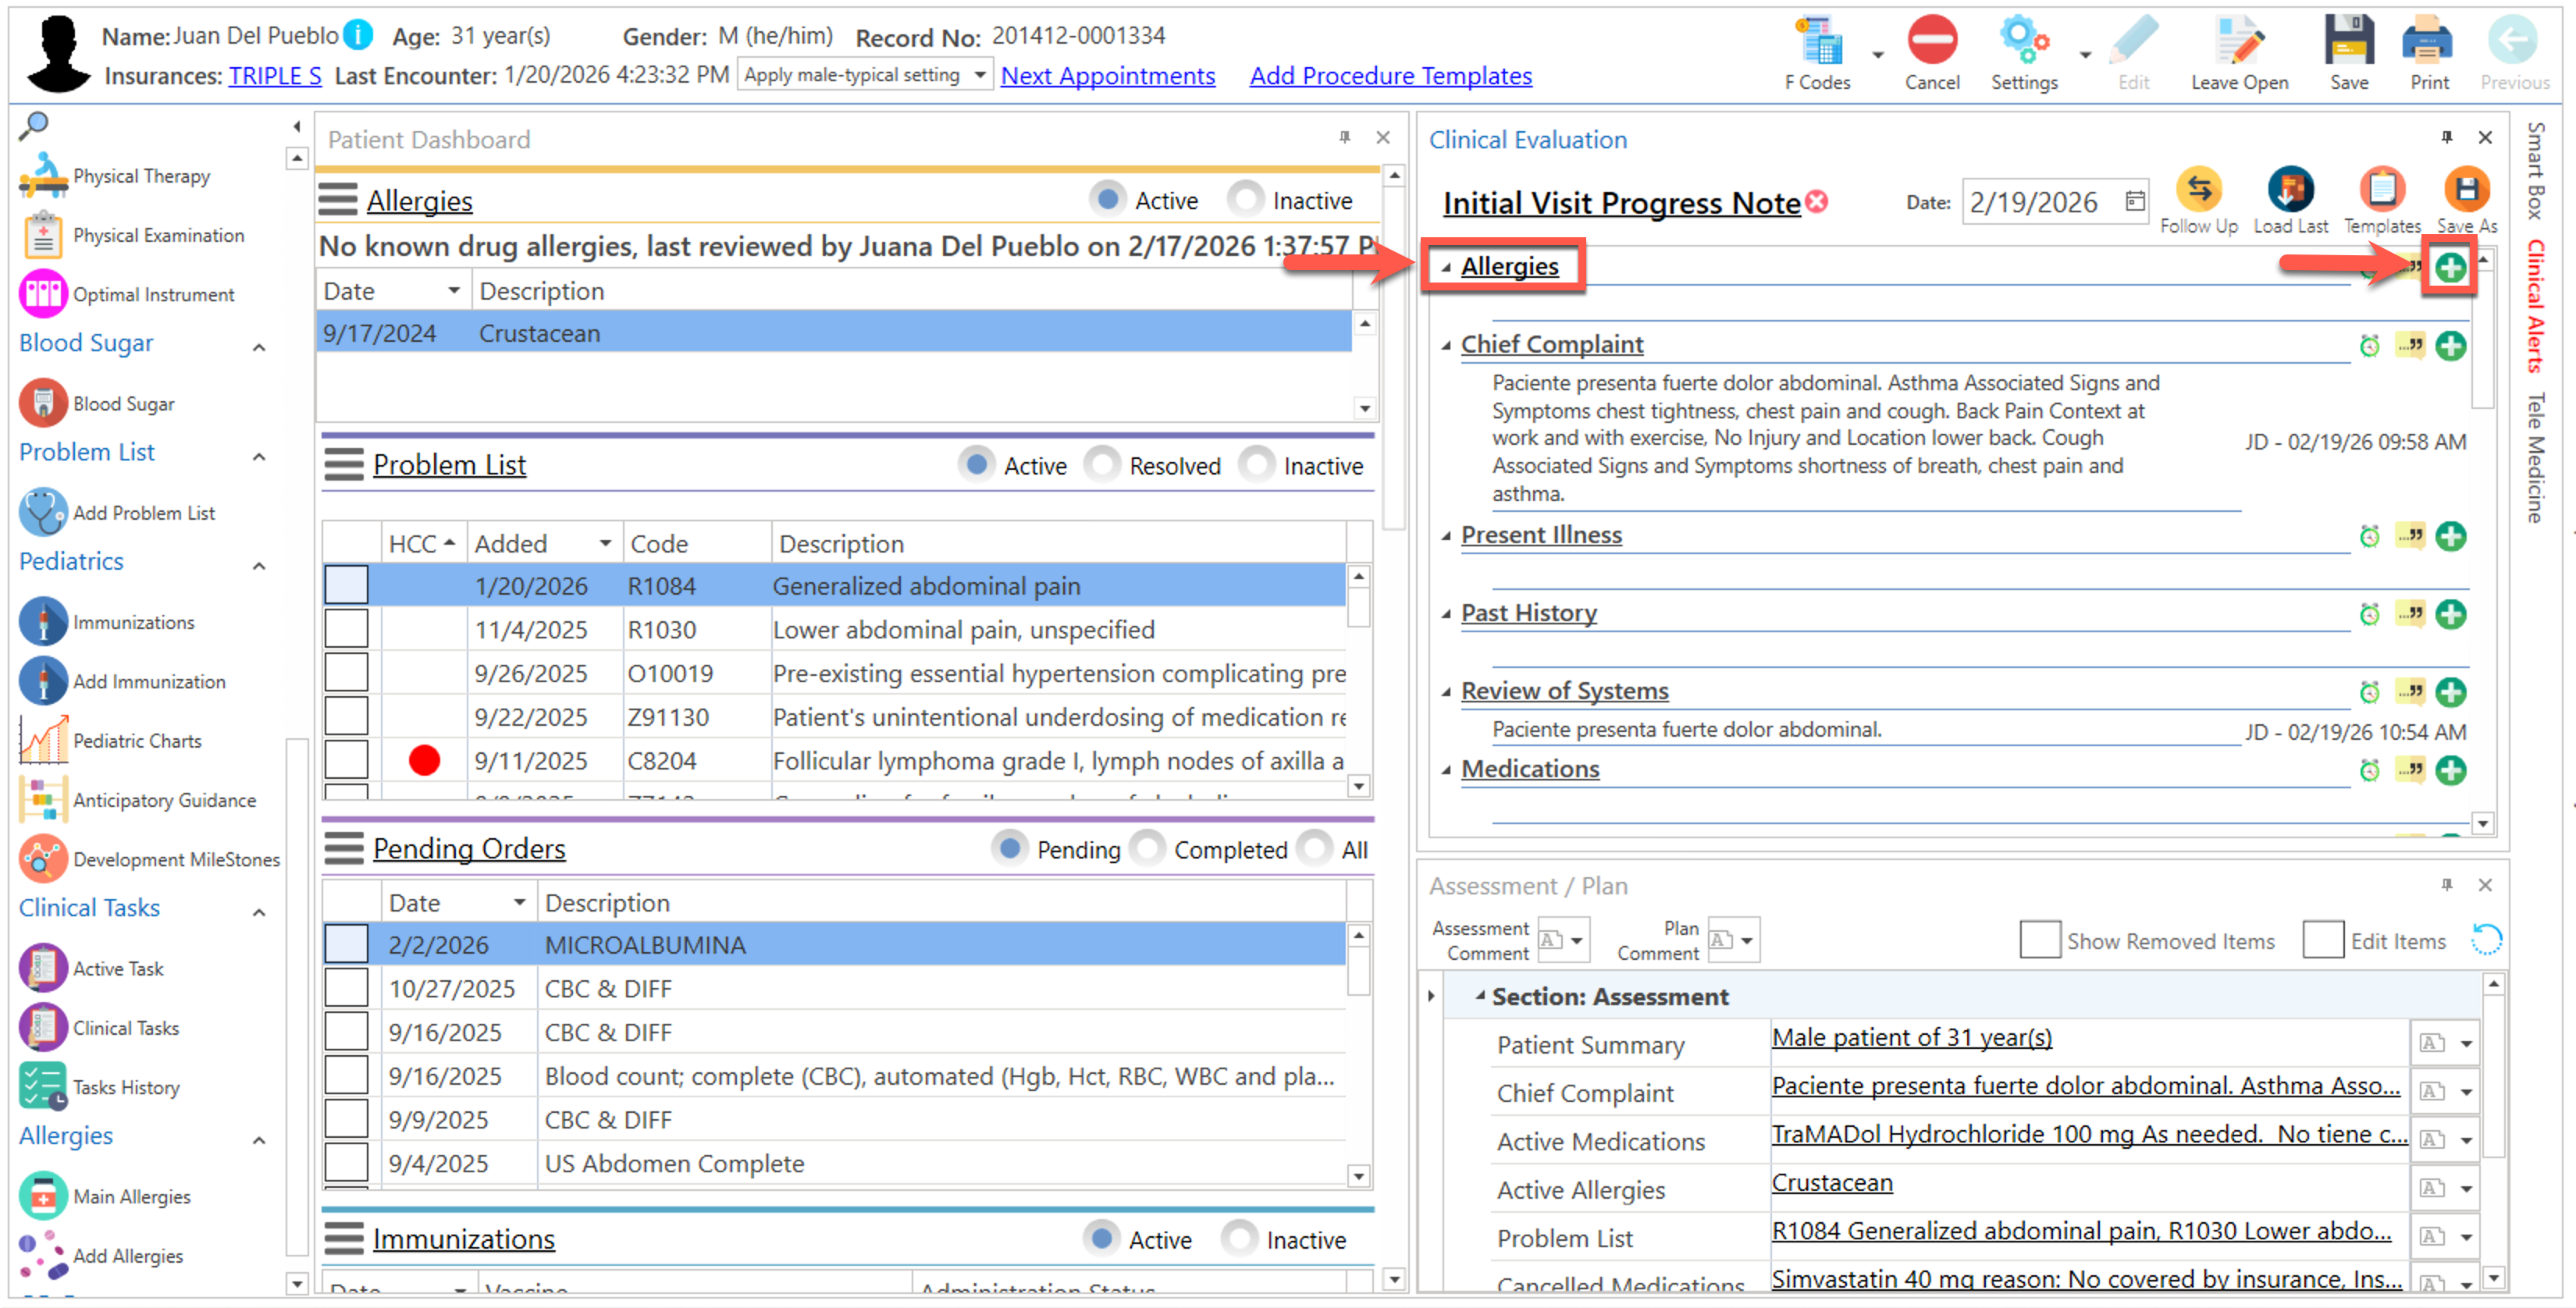Click the Follow Up icon

[x=2198, y=190]
